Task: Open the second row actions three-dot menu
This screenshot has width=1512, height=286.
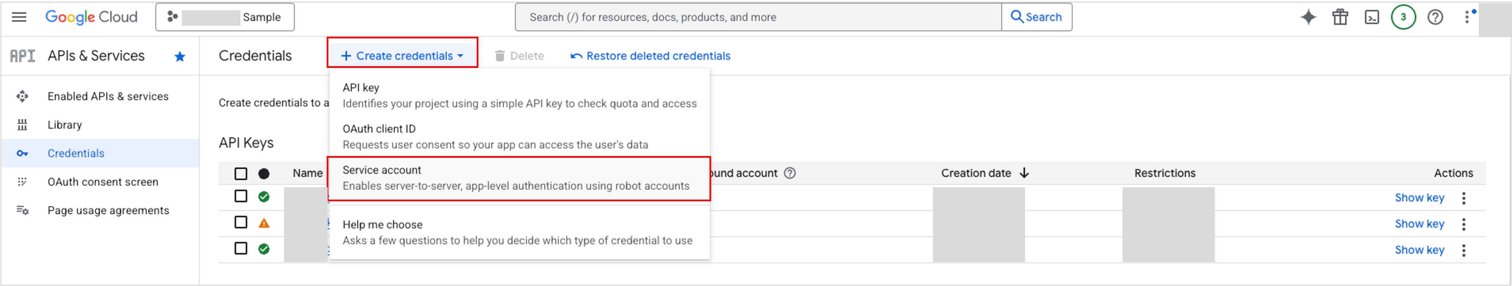Action: 1464,224
